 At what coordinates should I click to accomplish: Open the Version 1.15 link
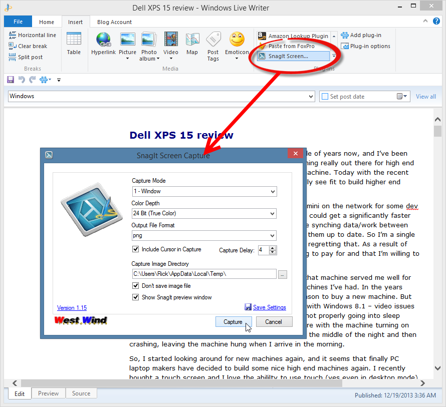click(72, 308)
